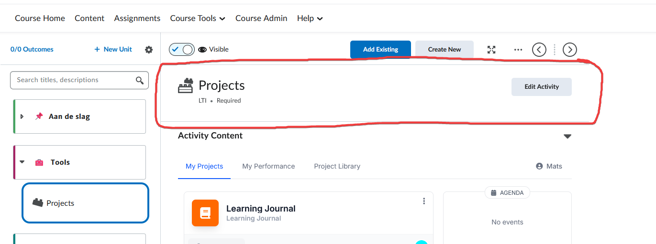Toggle the activity visibility switch
This screenshot has height=244, width=656.
click(x=182, y=50)
